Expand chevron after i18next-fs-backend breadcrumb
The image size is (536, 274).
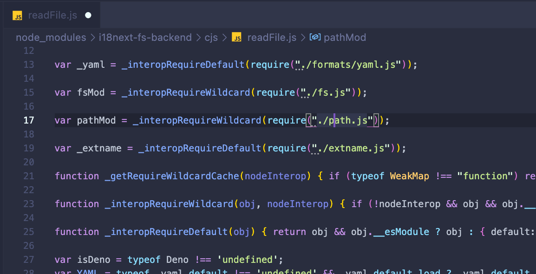[198, 38]
